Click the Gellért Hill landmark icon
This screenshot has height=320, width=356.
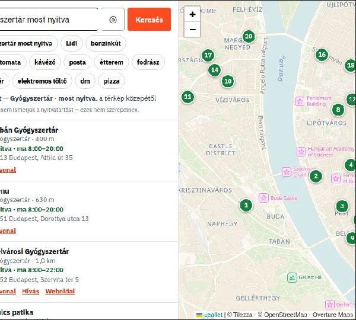pyautogui.click(x=292, y=277)
